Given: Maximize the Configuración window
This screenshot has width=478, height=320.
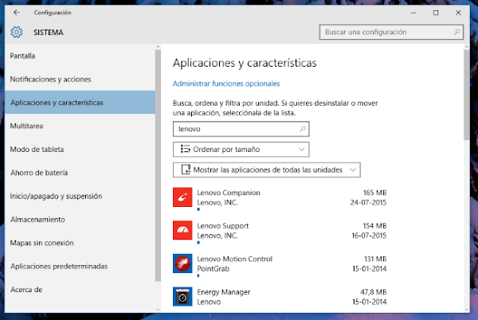Looking at the screenshot, I should tap(436, 13).
